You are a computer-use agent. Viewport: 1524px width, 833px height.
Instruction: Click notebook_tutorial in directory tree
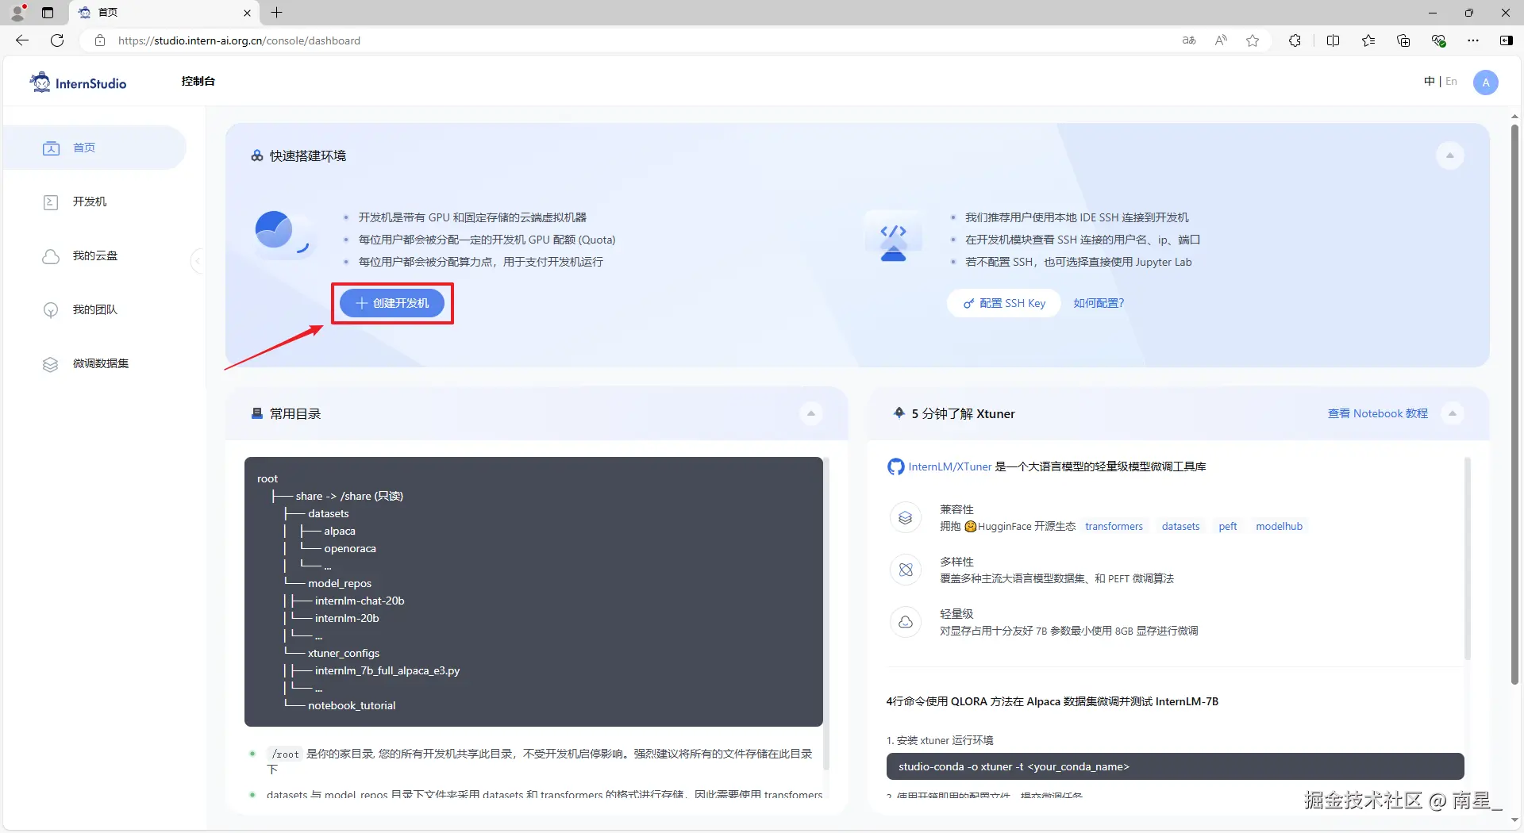352,705
